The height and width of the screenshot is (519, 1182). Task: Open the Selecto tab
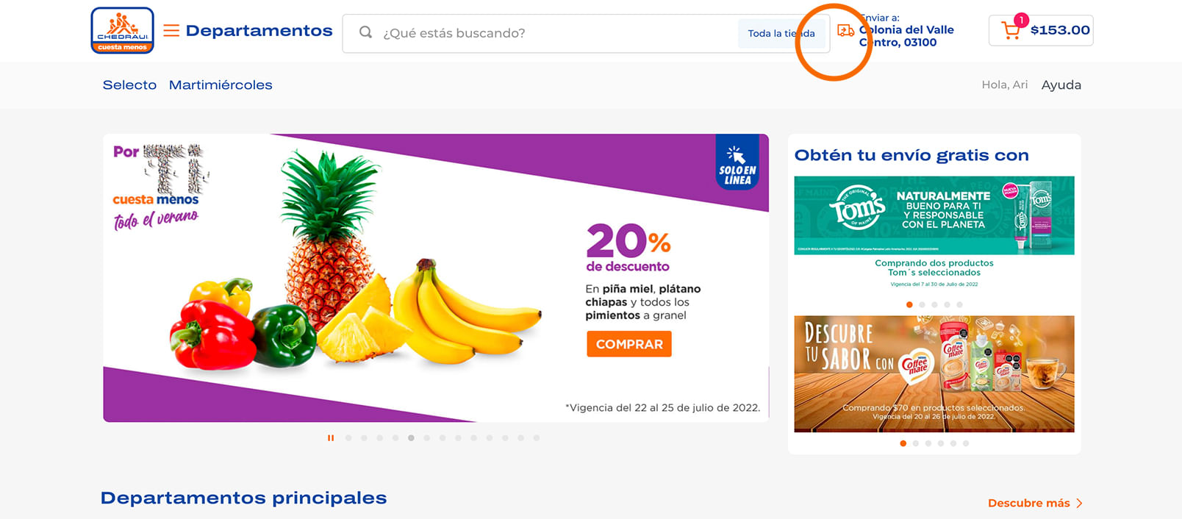(129, 85)
